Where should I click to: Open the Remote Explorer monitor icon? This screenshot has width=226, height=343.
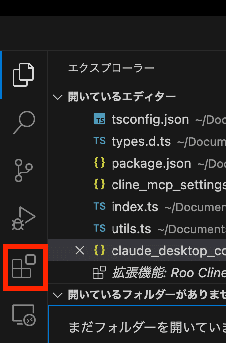pyautogui.click(x=24, y=315)
